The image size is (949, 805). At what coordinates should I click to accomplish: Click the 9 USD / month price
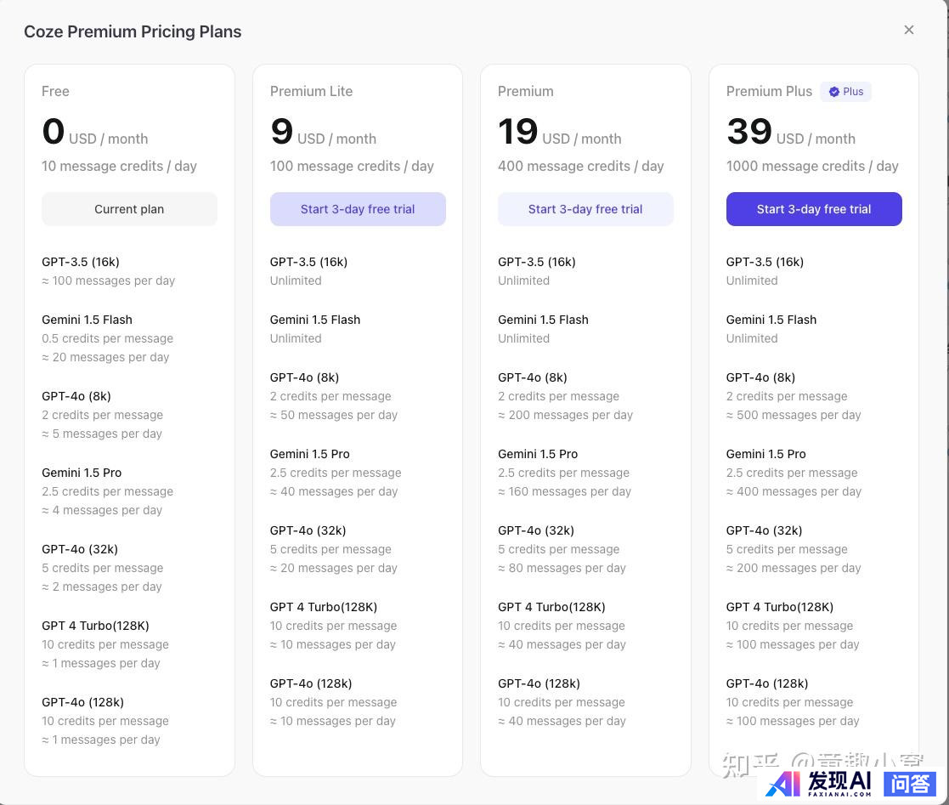point(323,132)
